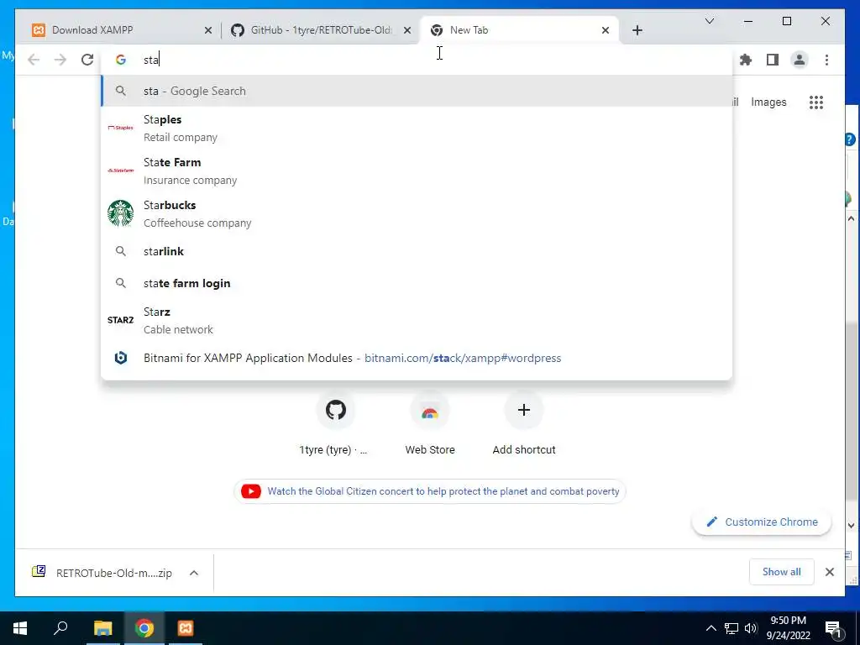Open the Google apps grid
860x645 pixels.
[816, 102]
